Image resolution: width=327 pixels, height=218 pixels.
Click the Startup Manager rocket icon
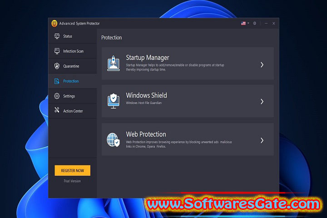click(114, 63)
